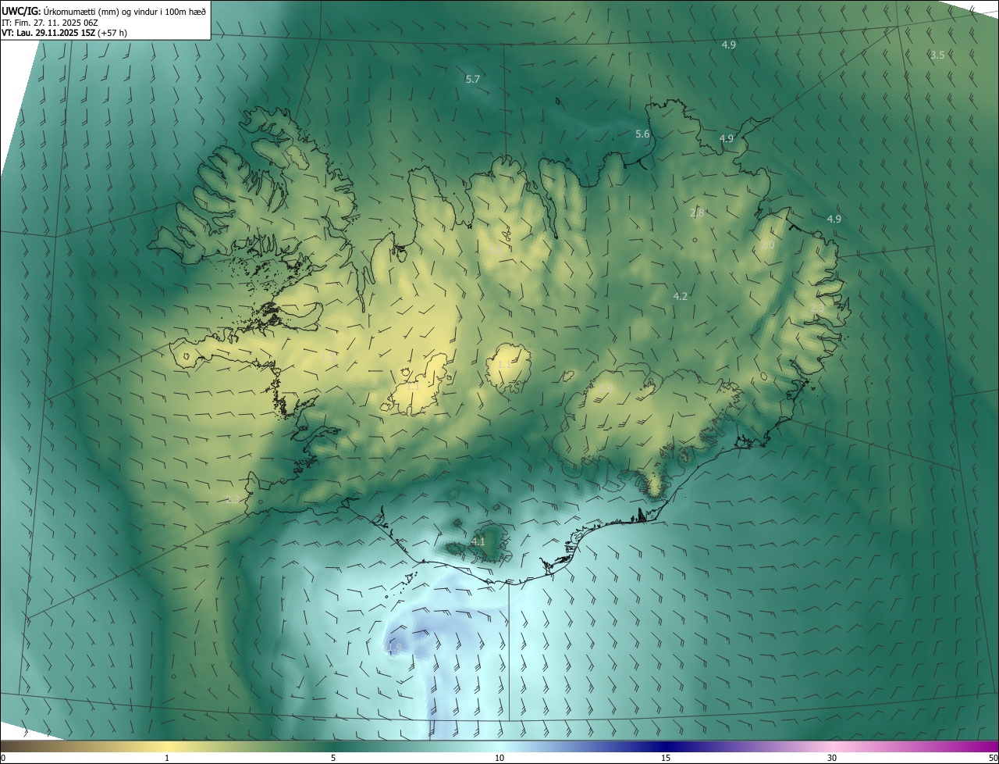Click the 1.9 value label in the blue area

(x=394, y=647)
